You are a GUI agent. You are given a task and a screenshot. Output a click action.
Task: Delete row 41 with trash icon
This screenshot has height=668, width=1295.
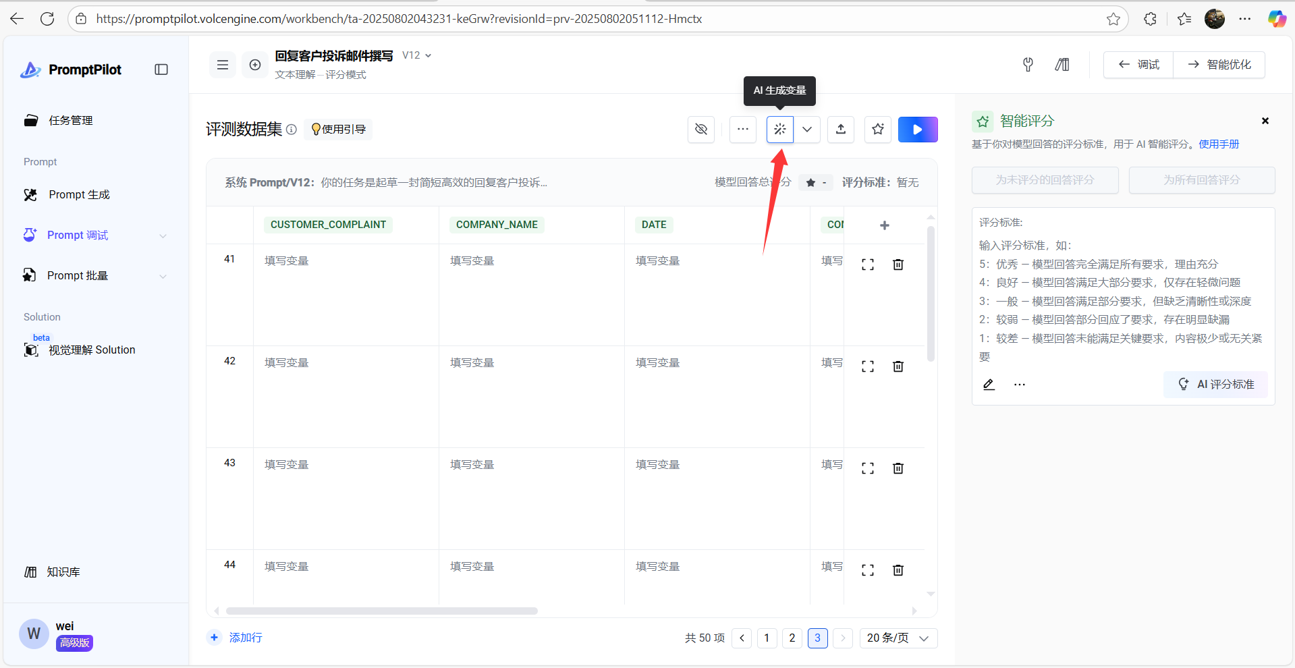[898, 265]
